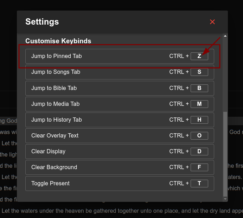243x218 pixels.
Task: Click the Z key field for Pinned Tab
Action: point(199,56)
